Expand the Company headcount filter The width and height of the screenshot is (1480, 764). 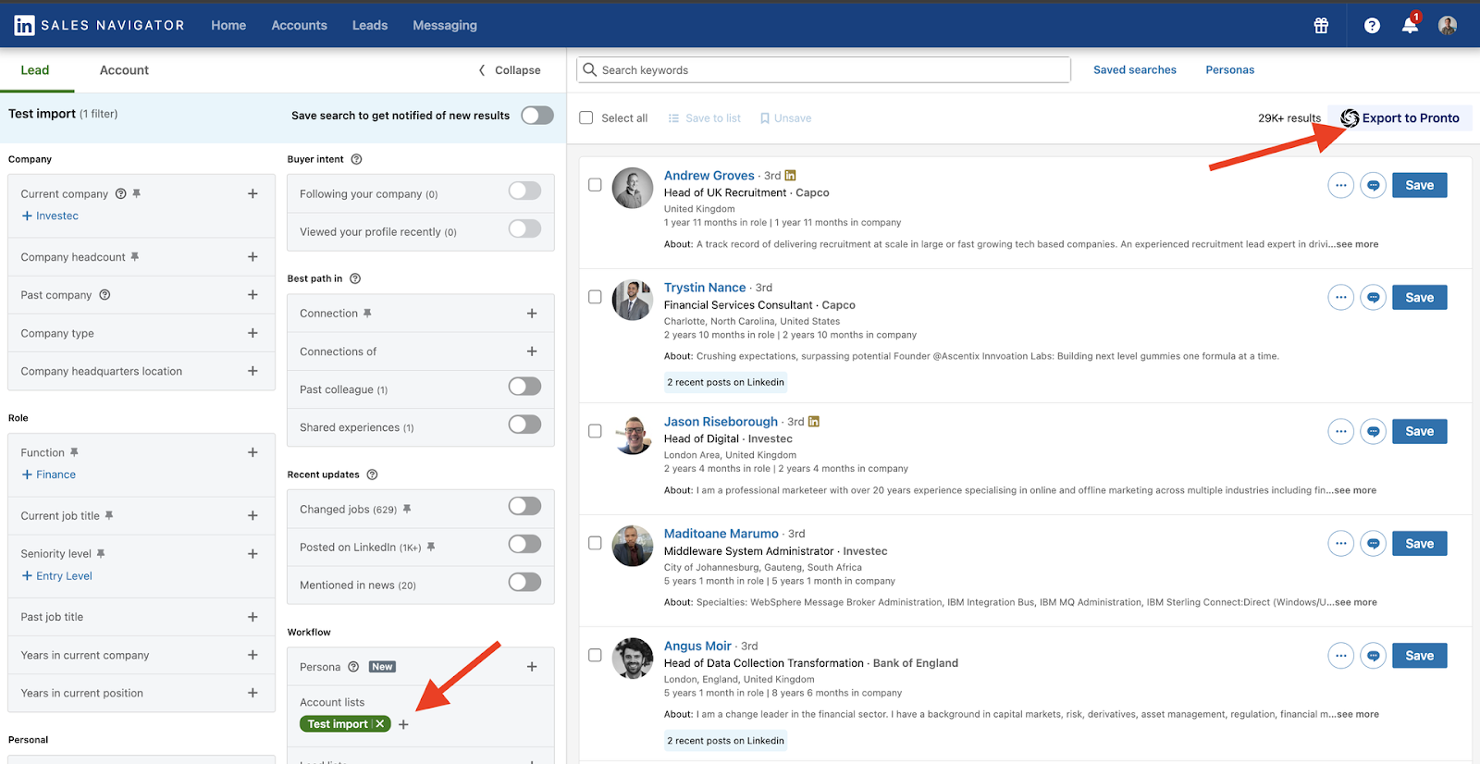[253, 257]
